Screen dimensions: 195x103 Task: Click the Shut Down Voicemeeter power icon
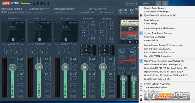(141, 99)
